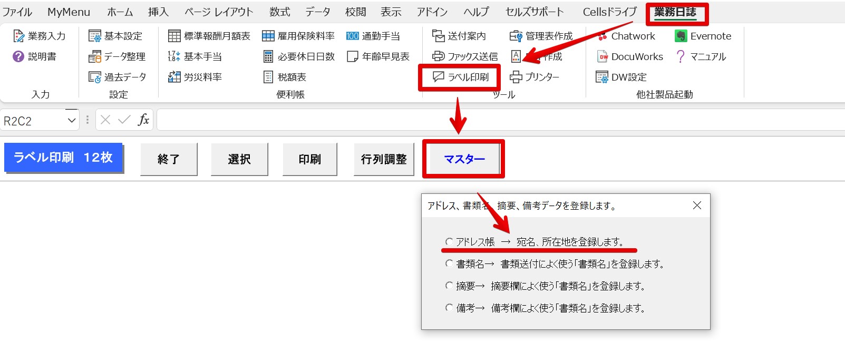Image resolution: width=845 pixels, height=342 pixels.
Task: Open 労災料率 in the 便利帳 group
Action: (195, 77)
